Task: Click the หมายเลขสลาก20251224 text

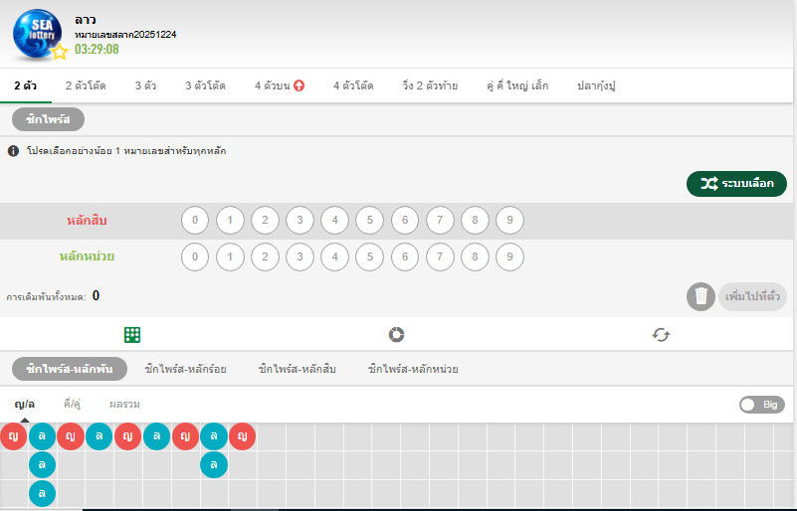Action: click(125, 35)
